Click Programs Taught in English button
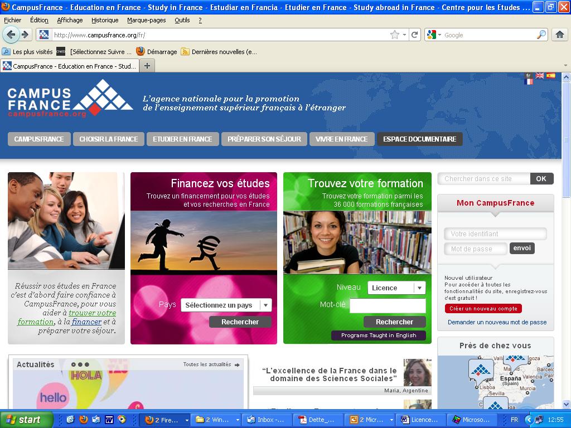571x428 pixels. [x=379, y=335]
